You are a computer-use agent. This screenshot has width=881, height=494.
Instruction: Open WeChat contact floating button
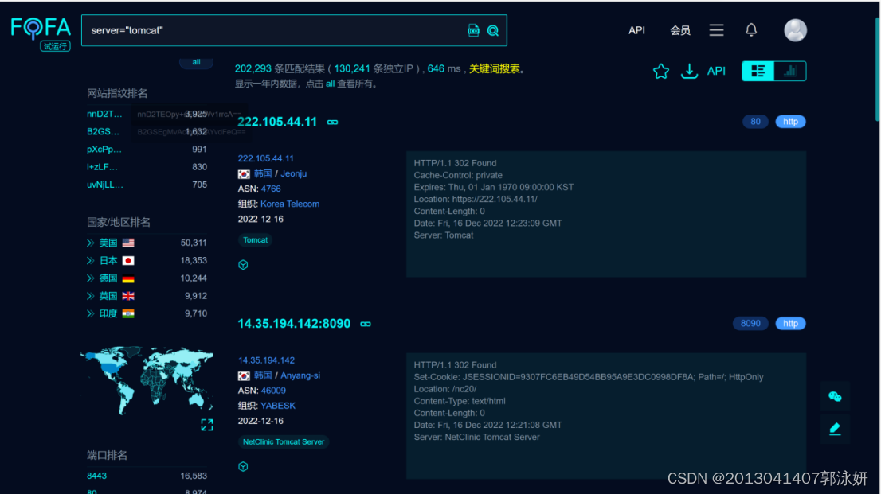pos(835,397)
